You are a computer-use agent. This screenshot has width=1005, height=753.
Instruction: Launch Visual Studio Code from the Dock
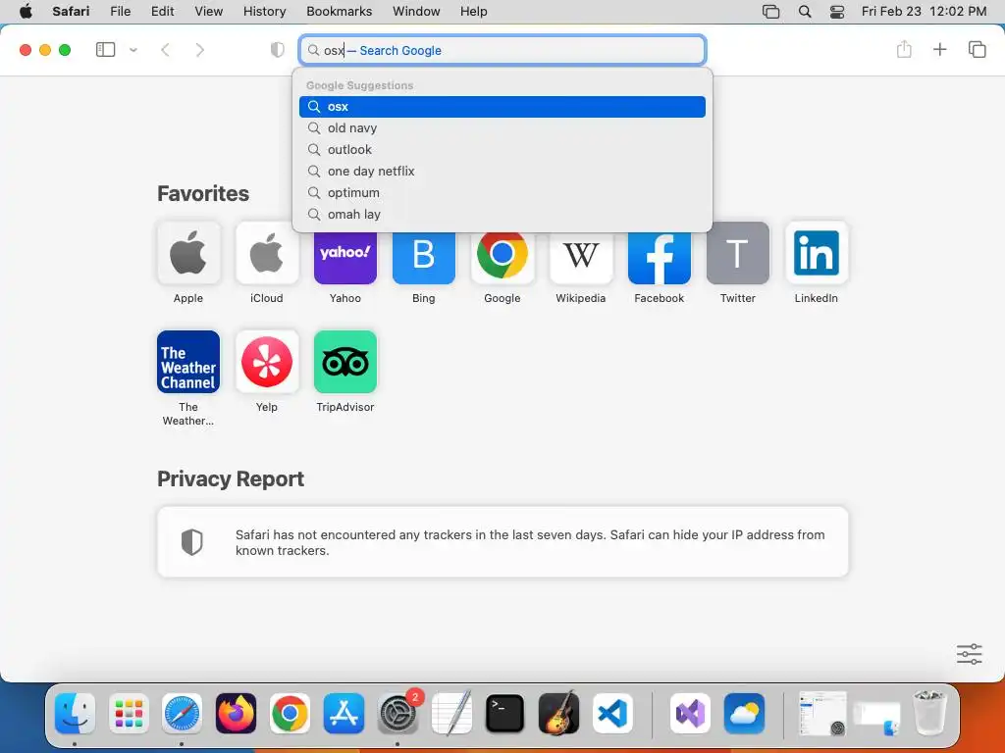(612, 713)
